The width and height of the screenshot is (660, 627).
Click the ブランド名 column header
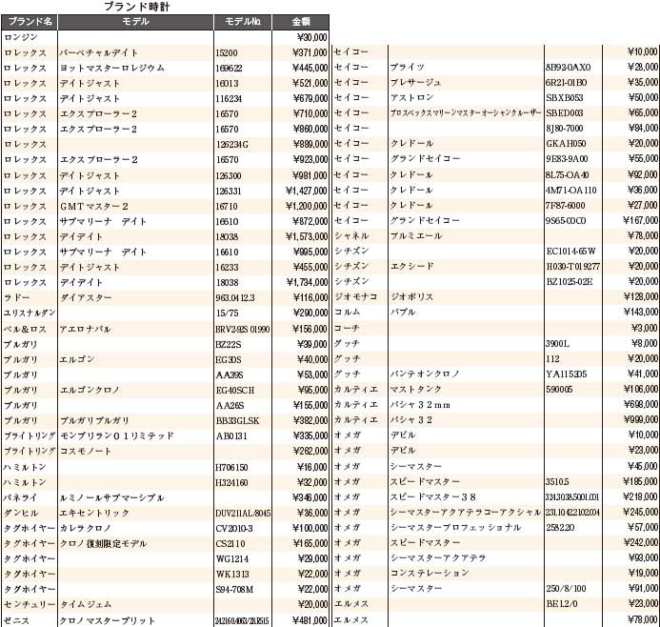(x=30, y=22)
